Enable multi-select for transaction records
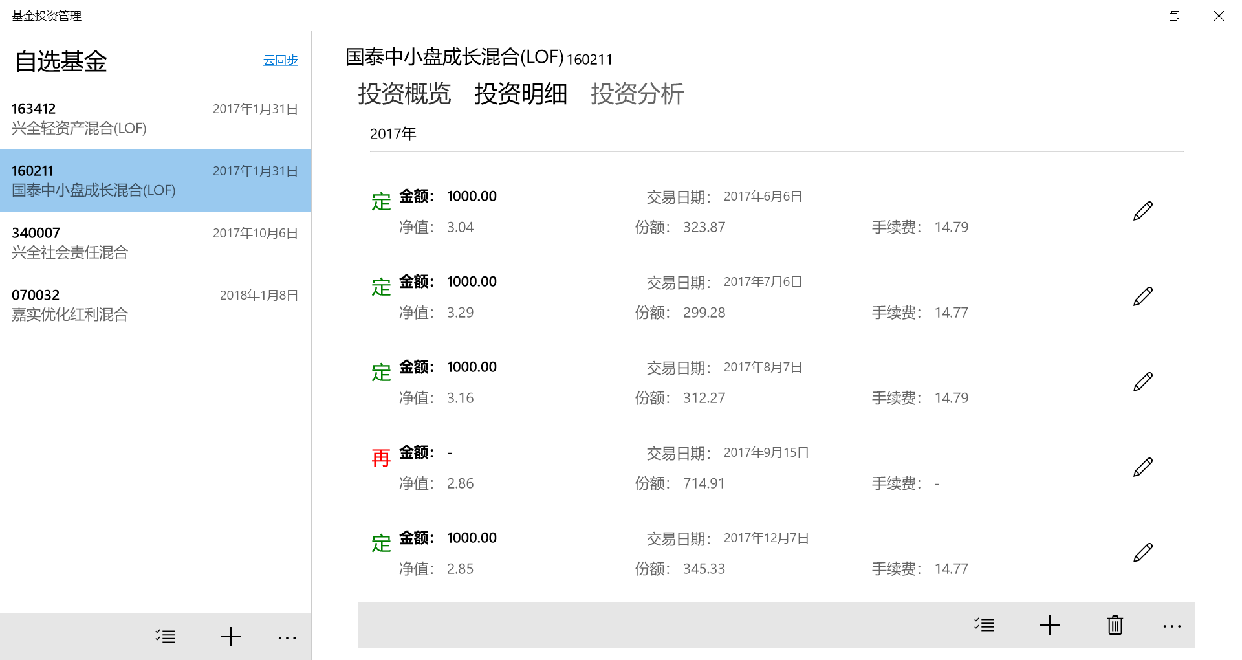 coord(985,625)
